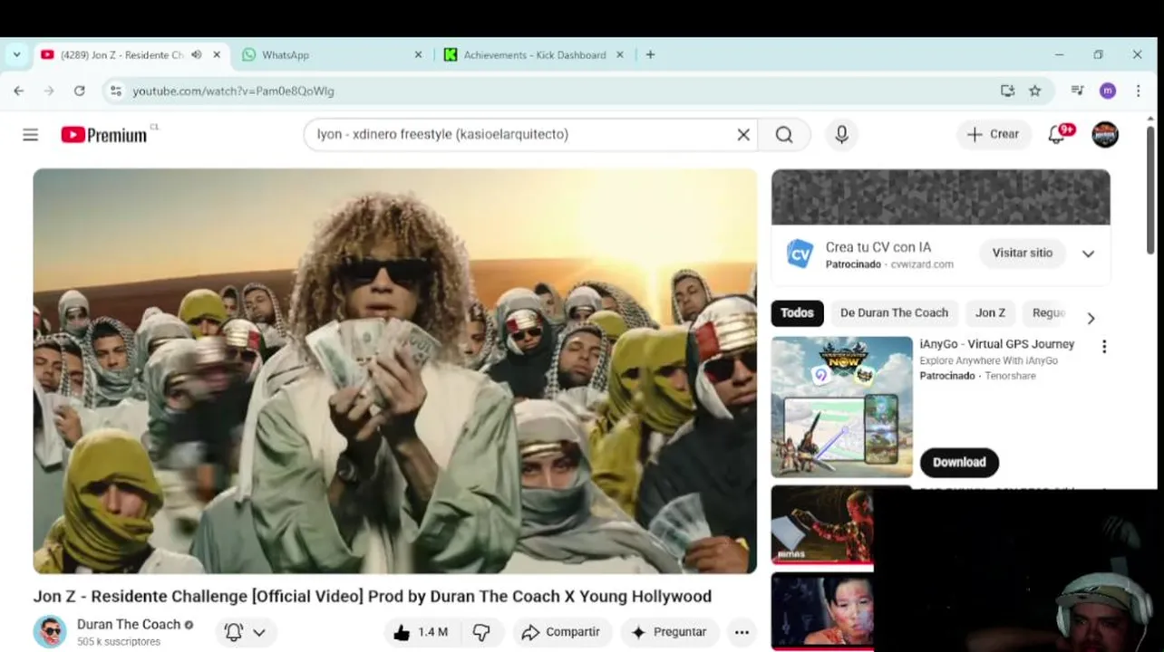This screenshot has height=652, width=1164.
Task: Click the Crear button
Action: [x=994, y=134]
